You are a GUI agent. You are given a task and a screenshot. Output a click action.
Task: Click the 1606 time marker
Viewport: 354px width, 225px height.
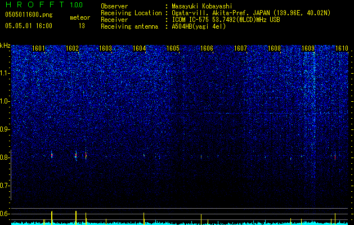(207, 48)
